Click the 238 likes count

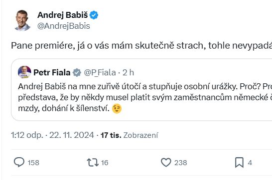click(x=180, y=163)
